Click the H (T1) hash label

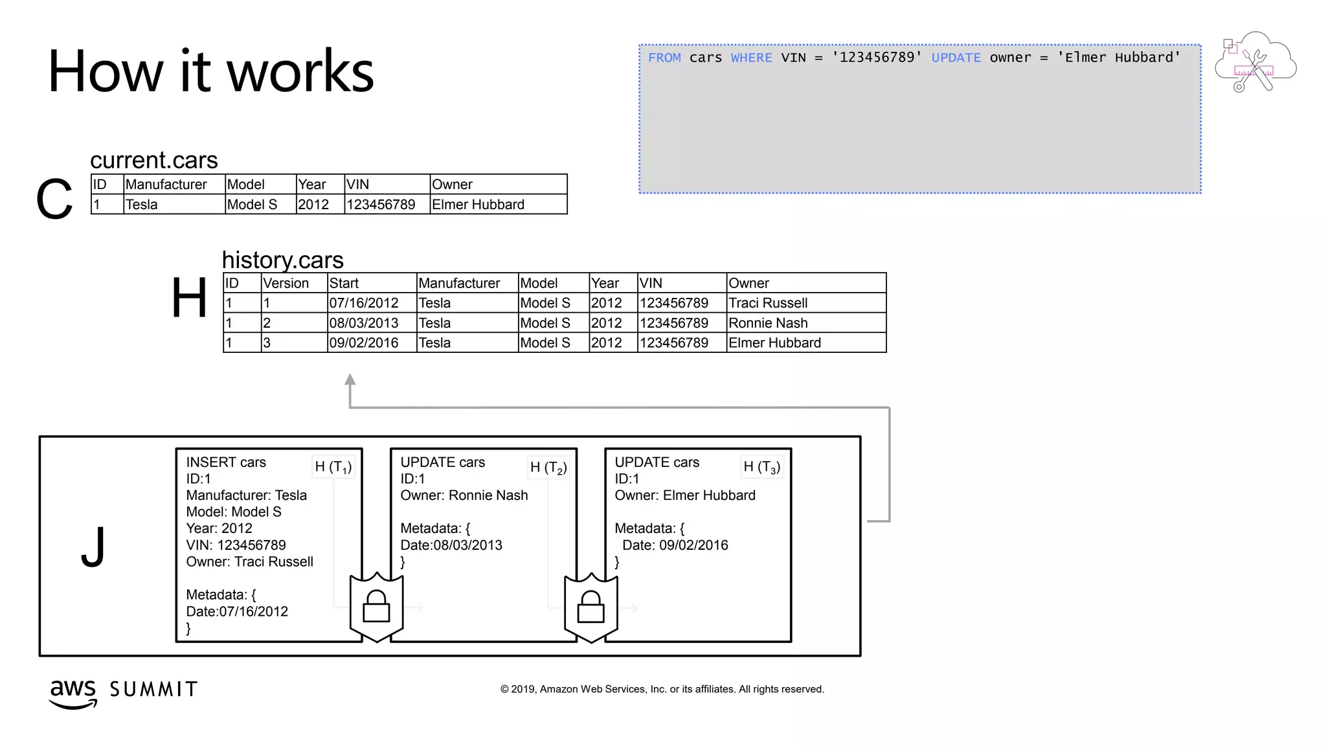pos(333,467)
